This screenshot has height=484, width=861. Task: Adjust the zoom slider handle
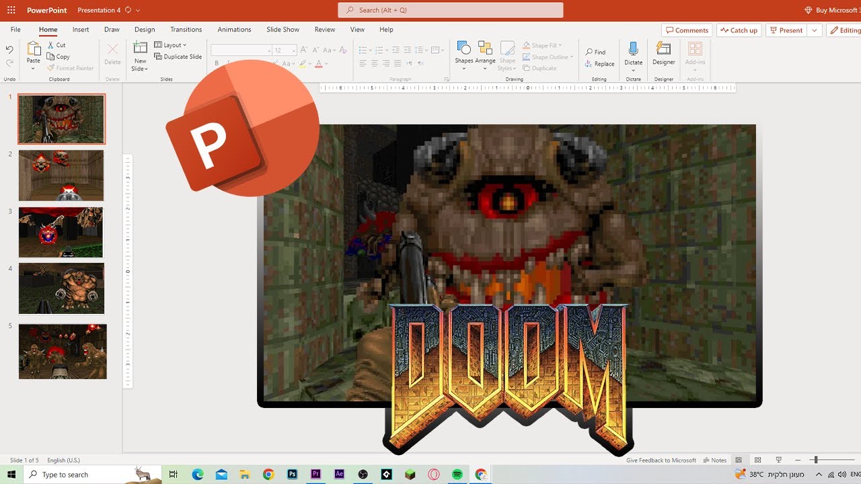click(815, 460)
